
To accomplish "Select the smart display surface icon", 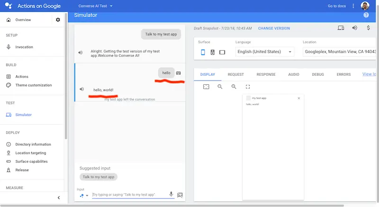I will point(222,52).
